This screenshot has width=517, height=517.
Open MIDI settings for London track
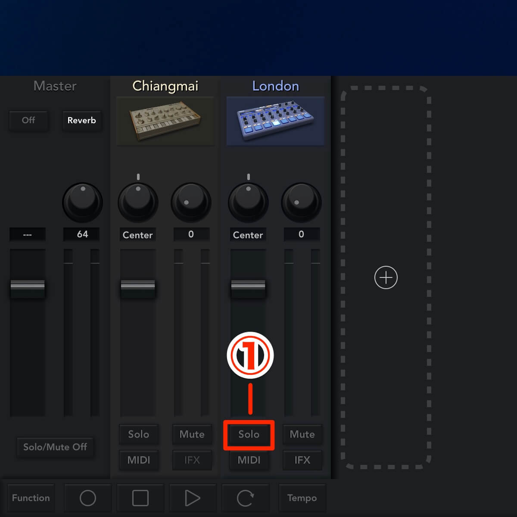[x=249, y=460]
